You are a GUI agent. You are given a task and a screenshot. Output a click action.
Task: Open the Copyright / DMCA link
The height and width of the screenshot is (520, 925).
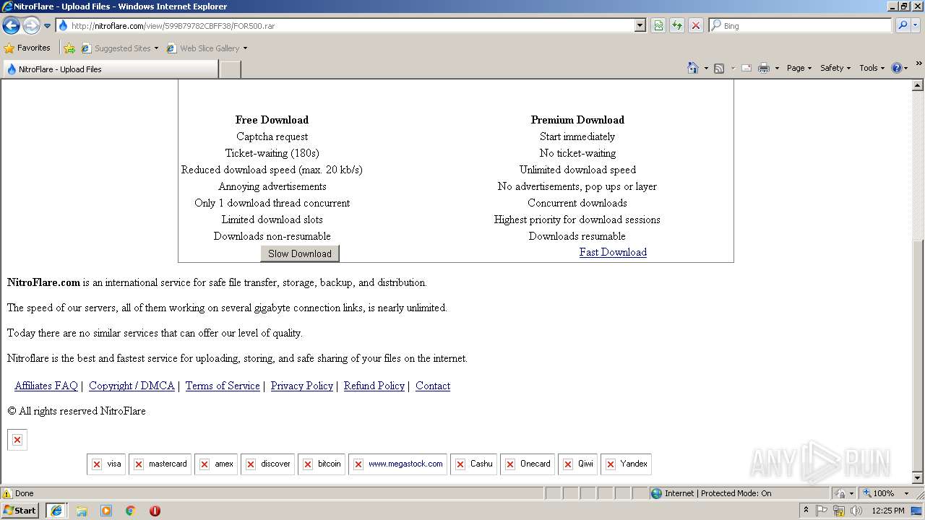[x=132, y=386]
